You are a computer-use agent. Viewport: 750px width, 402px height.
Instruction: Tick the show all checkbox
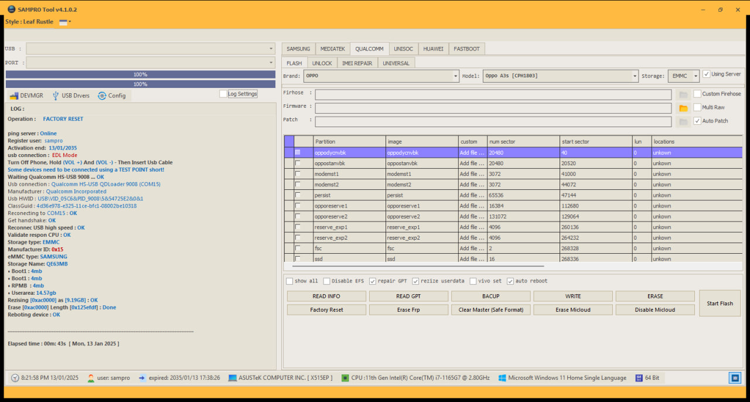point(289,281)
